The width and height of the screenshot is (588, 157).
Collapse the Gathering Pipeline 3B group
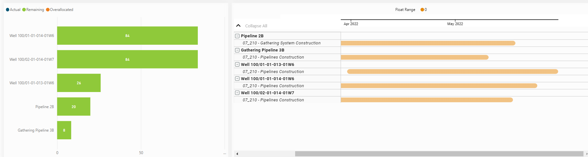click(237, 50)
